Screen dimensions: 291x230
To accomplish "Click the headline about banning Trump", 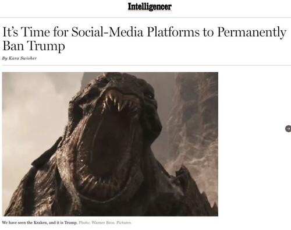I will click(144, 38).
